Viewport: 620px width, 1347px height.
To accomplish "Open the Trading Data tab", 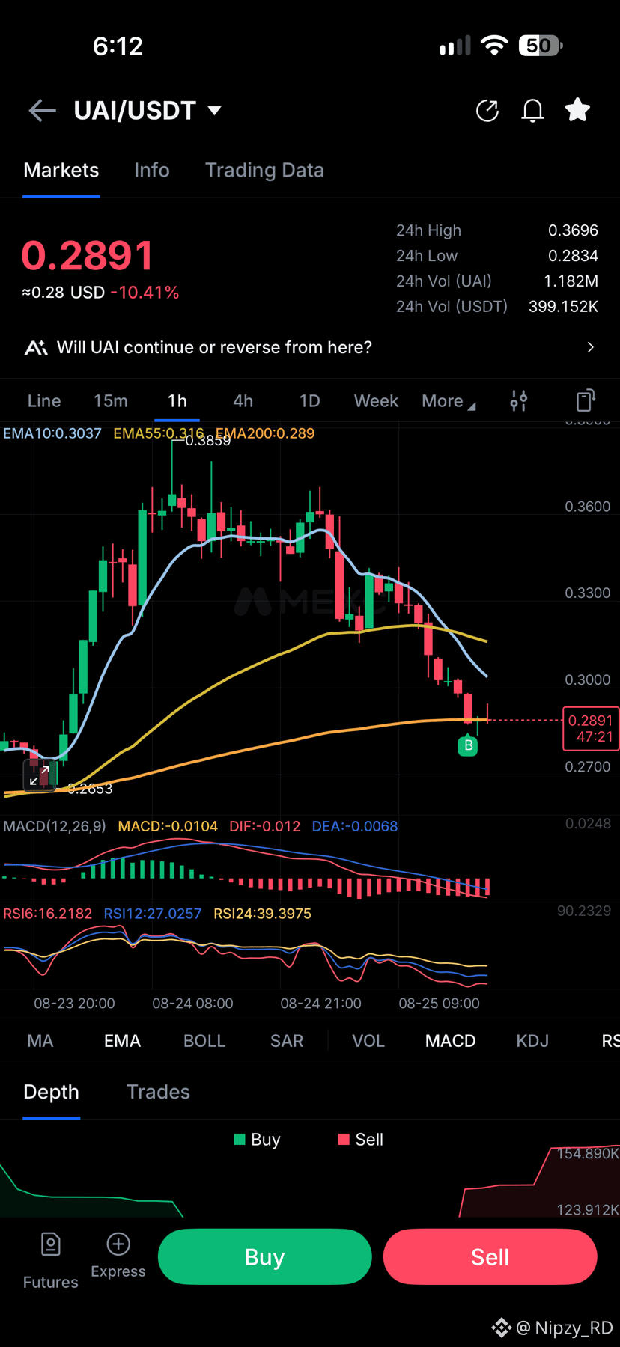I will pyautogui.click(x=264, y=171).
